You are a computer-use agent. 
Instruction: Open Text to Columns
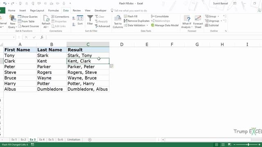pos(117,22)
